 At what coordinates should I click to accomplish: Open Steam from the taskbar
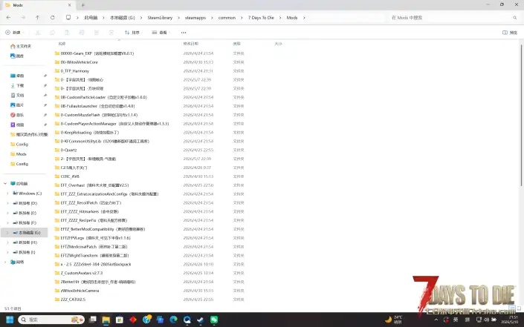click(x=200, y=320)
